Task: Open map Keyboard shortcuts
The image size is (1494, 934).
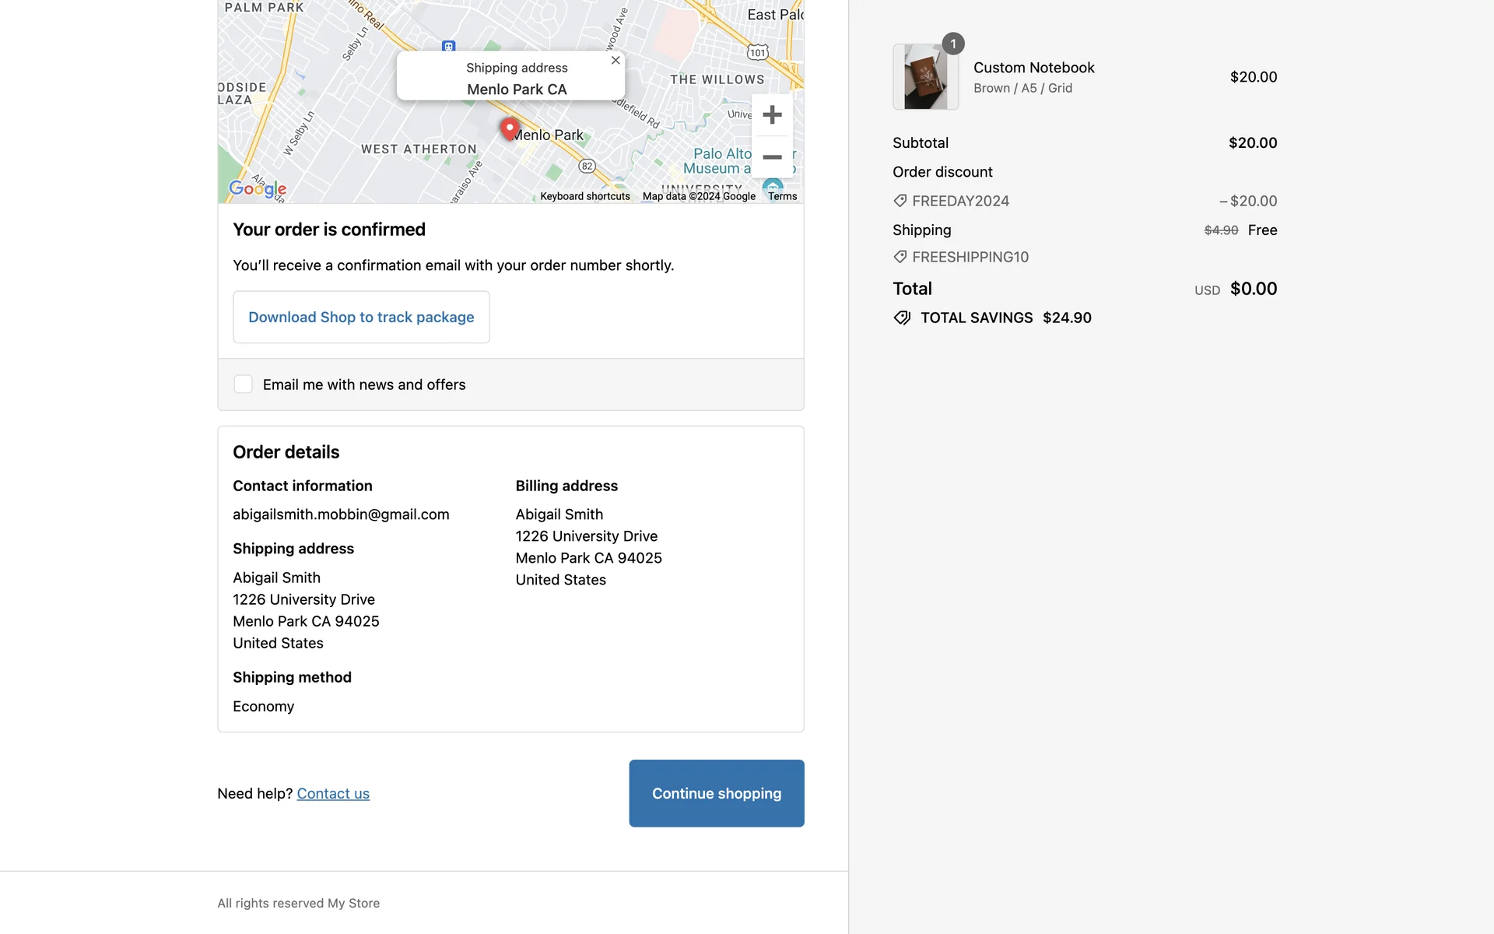Action: [585, 196]
